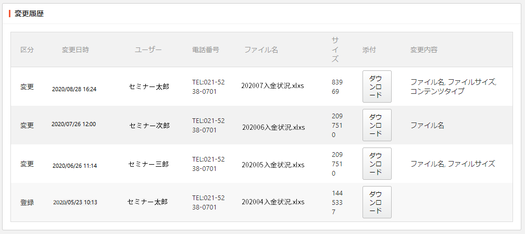Download the 202007入金状況.xlxs attachment

pyautogui.click(x=377, y=87)
